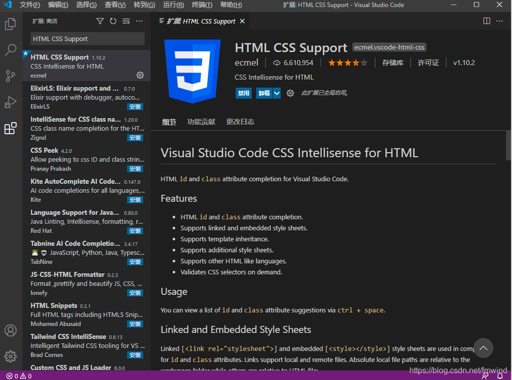Open the Explorer view in activity bar
This screenshot has width=512, height=380.
click(x=11, y=24)
